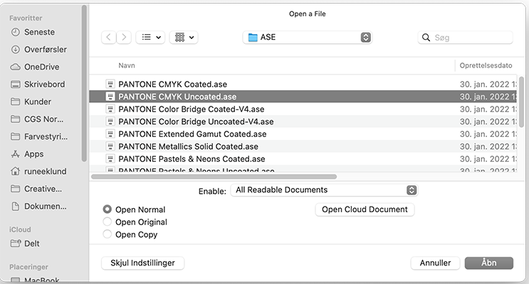Viewport: 529px width, 284px height.
Task: Click file icon of PANTONE Extended Gamut Coated.ase
Action: [x=110, y=133]
